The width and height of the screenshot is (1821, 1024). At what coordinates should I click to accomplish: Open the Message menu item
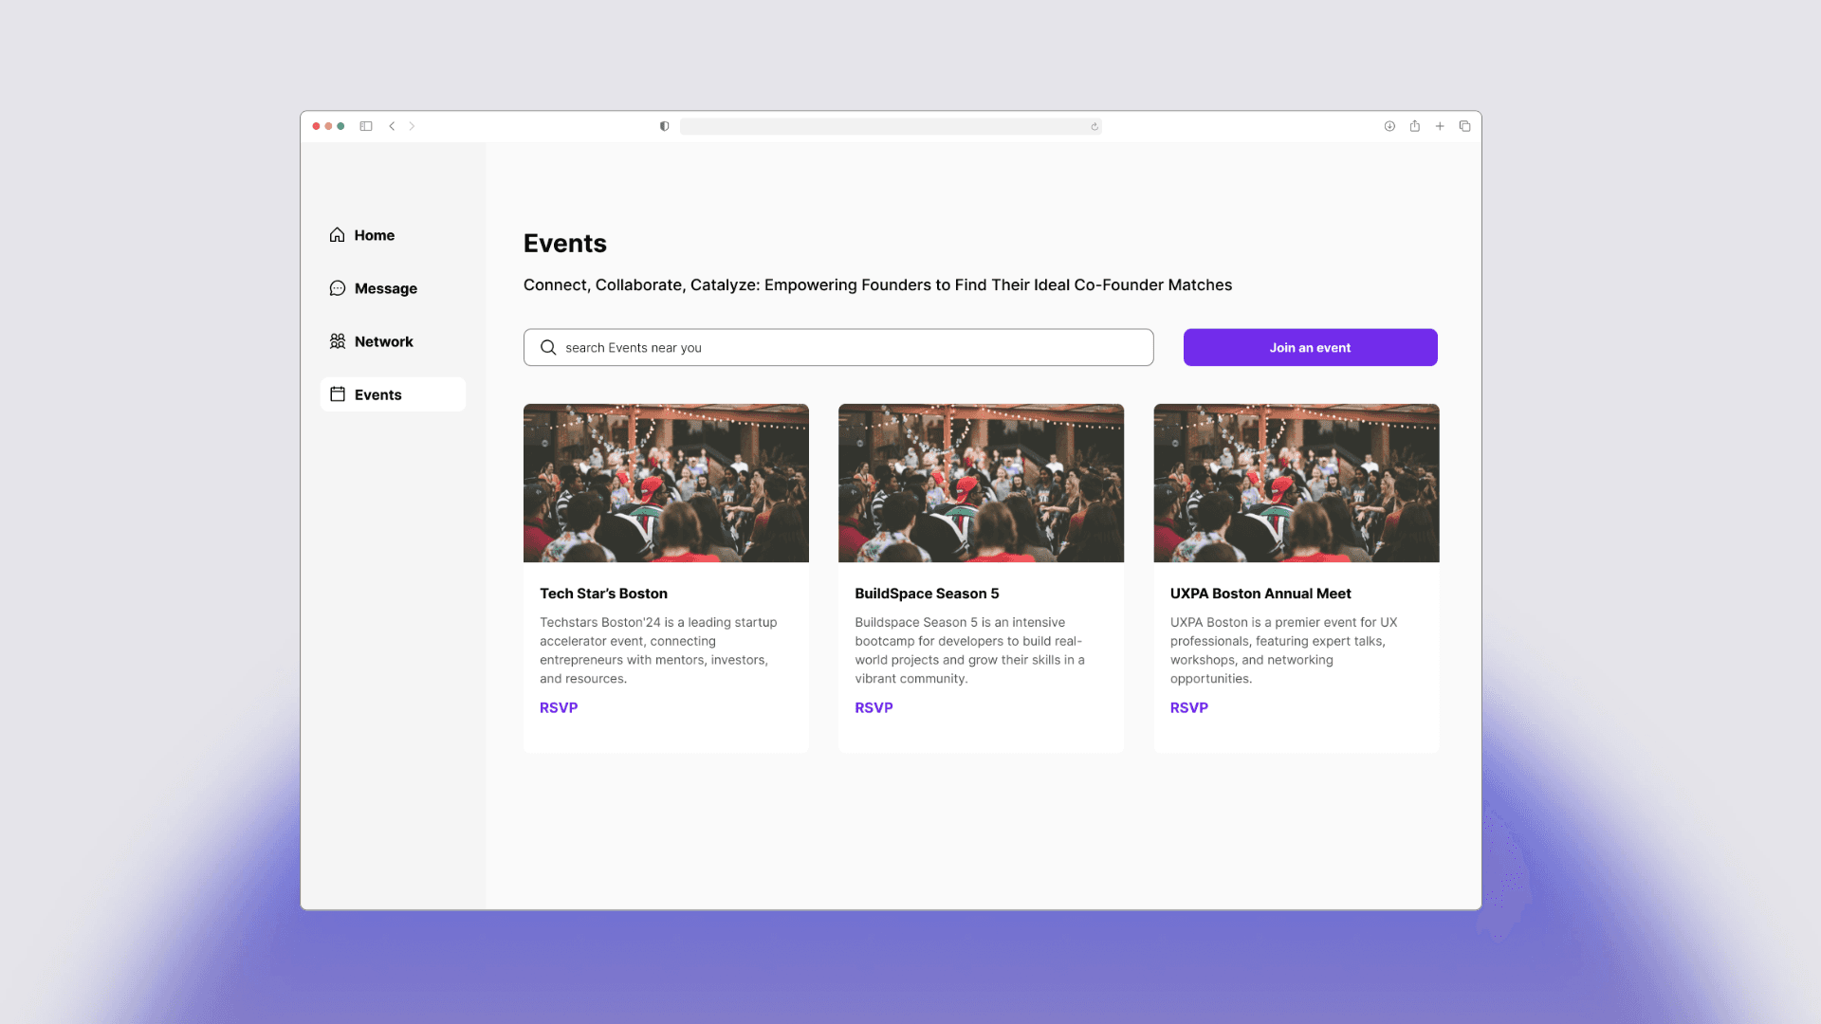click(393, 288)
